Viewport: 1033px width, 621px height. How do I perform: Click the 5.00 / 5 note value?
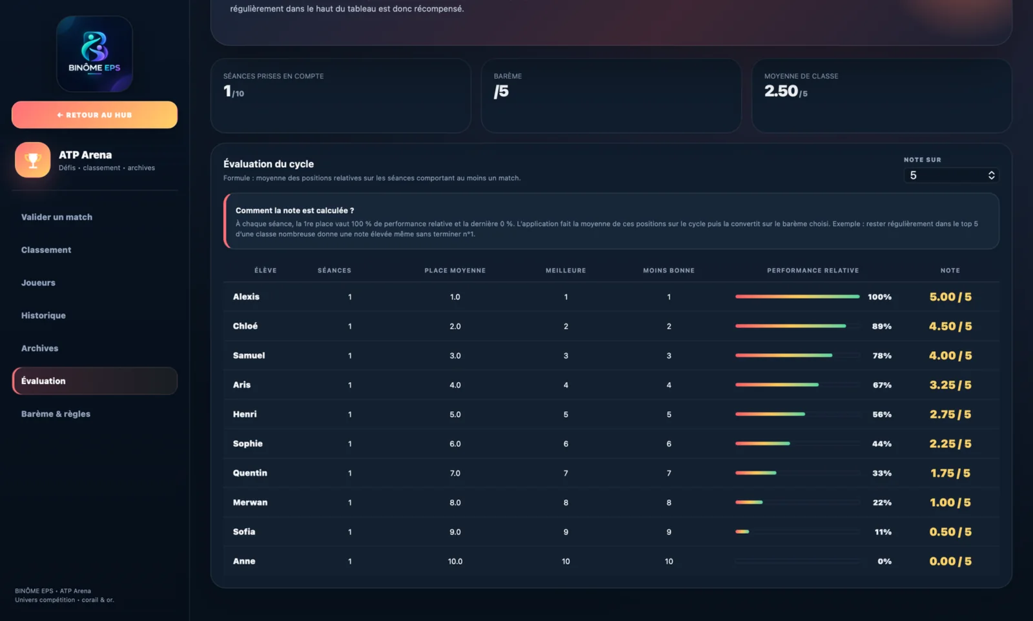(950, 297)
